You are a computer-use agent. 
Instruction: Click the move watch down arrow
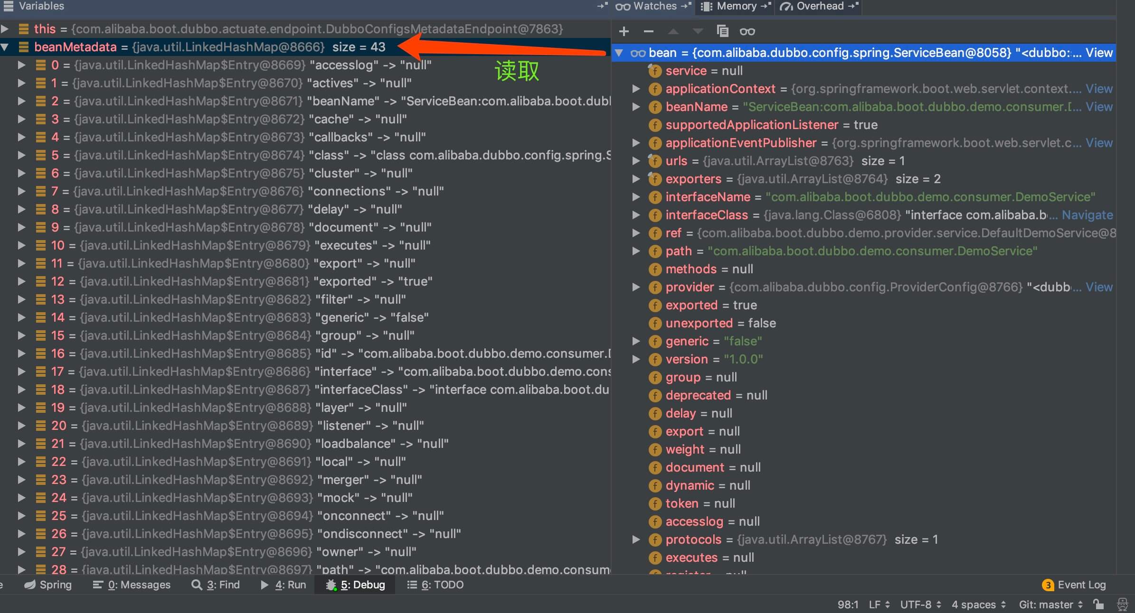click(x=698, y=31)
